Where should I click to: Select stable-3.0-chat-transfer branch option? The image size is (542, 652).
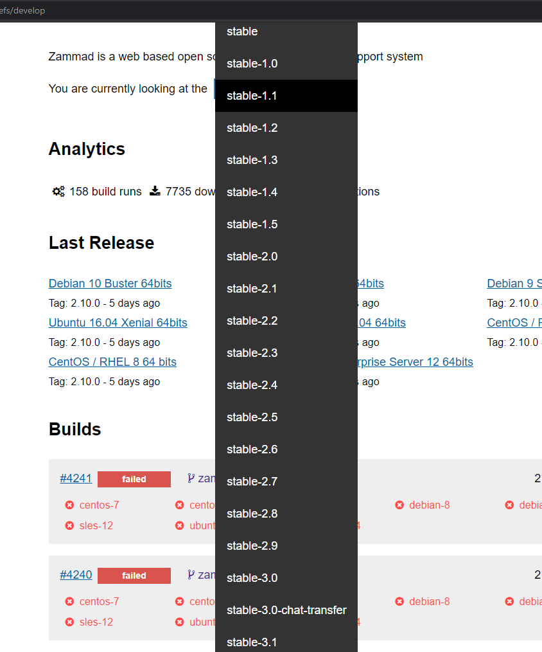coord(286,610)
